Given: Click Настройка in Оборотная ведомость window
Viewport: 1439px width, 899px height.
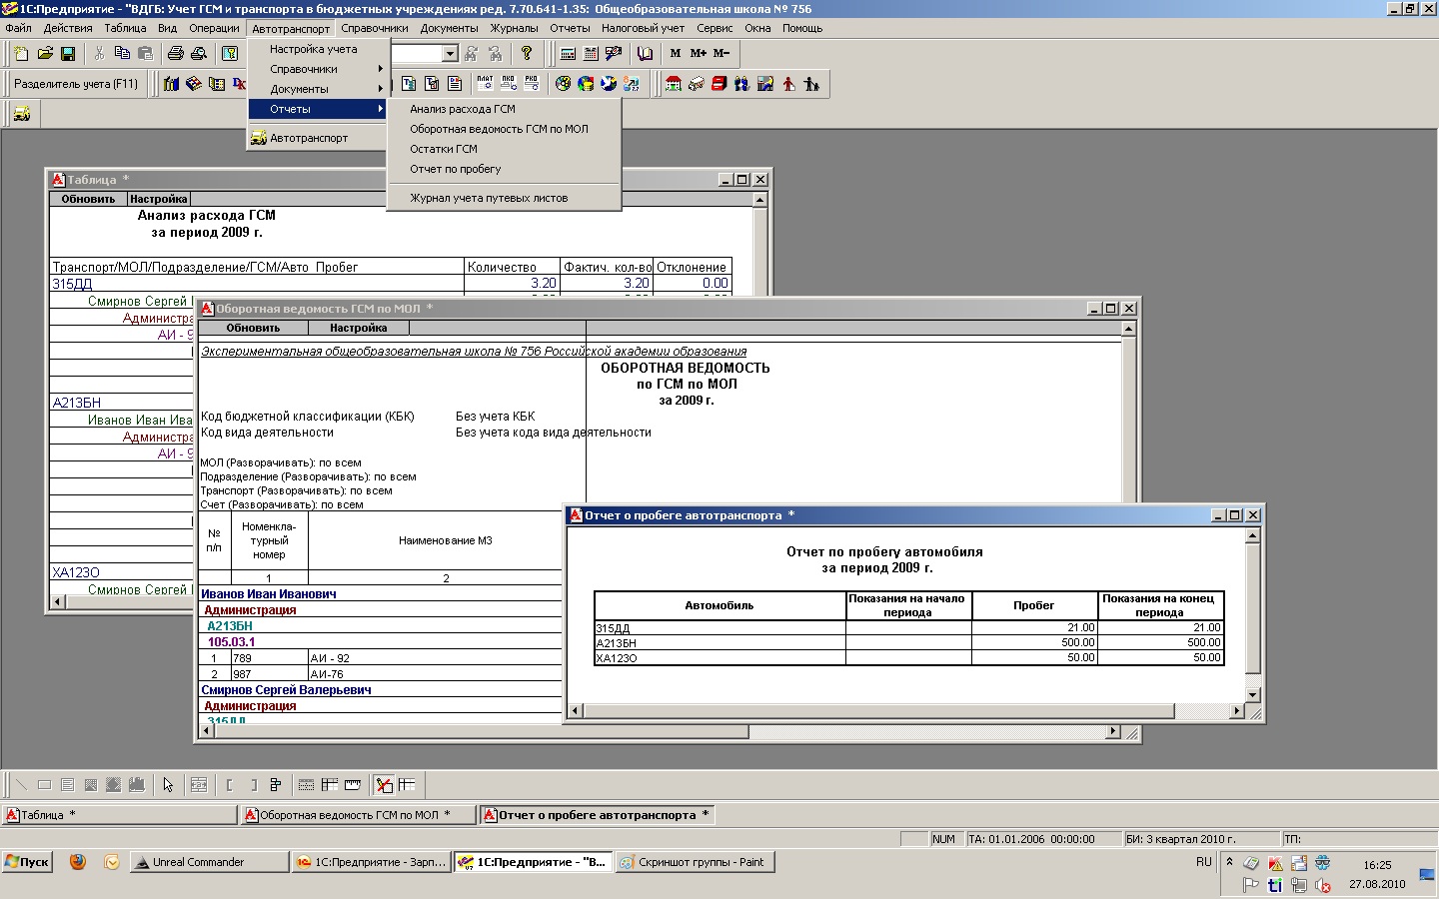Looking at the screenshot, I should click(x=358, y=328).
